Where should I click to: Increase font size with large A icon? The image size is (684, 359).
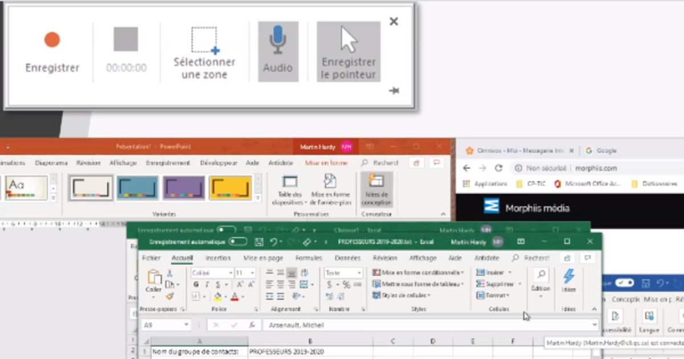pos(239,284)
